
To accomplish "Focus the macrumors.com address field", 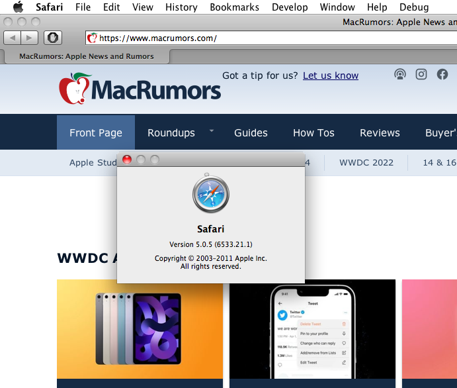I will click(271, 38).
